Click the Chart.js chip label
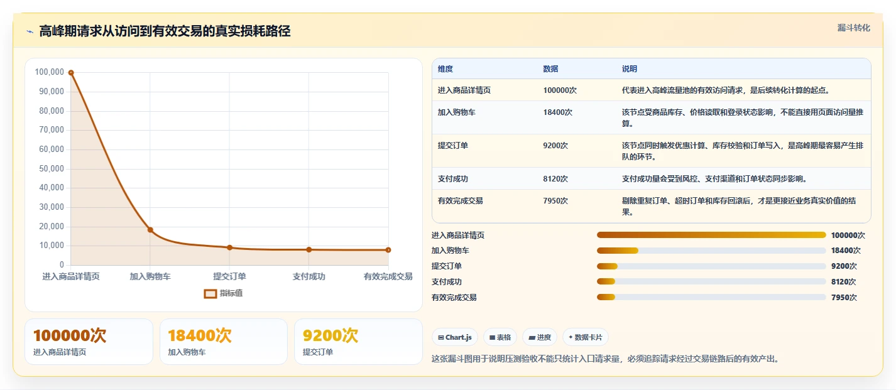This screenshot has height=390, width=896. tap(459, 338)
